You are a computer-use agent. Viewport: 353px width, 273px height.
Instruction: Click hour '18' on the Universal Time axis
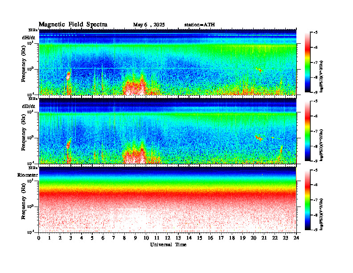click(232, 238)
